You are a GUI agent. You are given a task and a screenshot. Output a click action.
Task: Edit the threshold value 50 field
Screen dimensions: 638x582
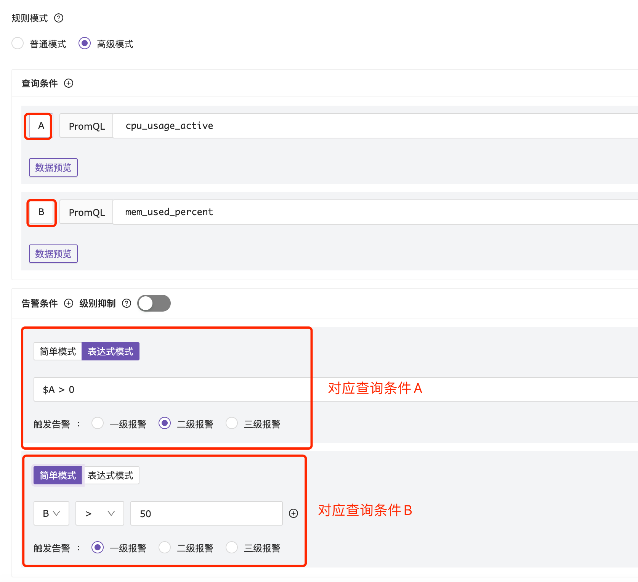point(207,513)
